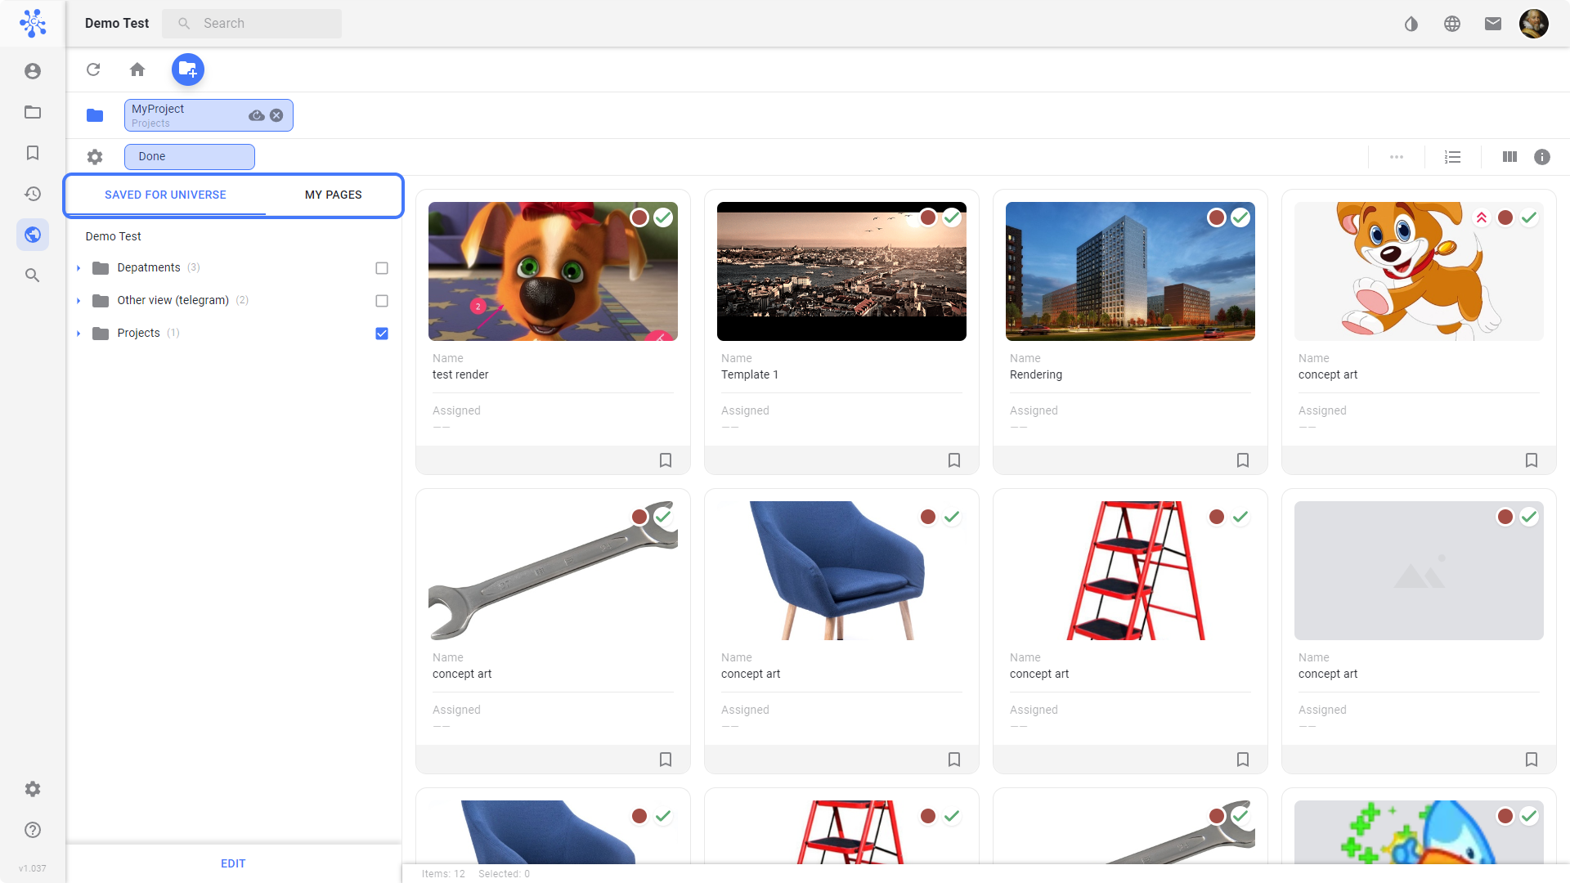Image resolution: width=1570 pixels, height=883 pixels.
Task: Open the test render dog thumbnail
Action: pyautogui.click(x=553, y=271)
